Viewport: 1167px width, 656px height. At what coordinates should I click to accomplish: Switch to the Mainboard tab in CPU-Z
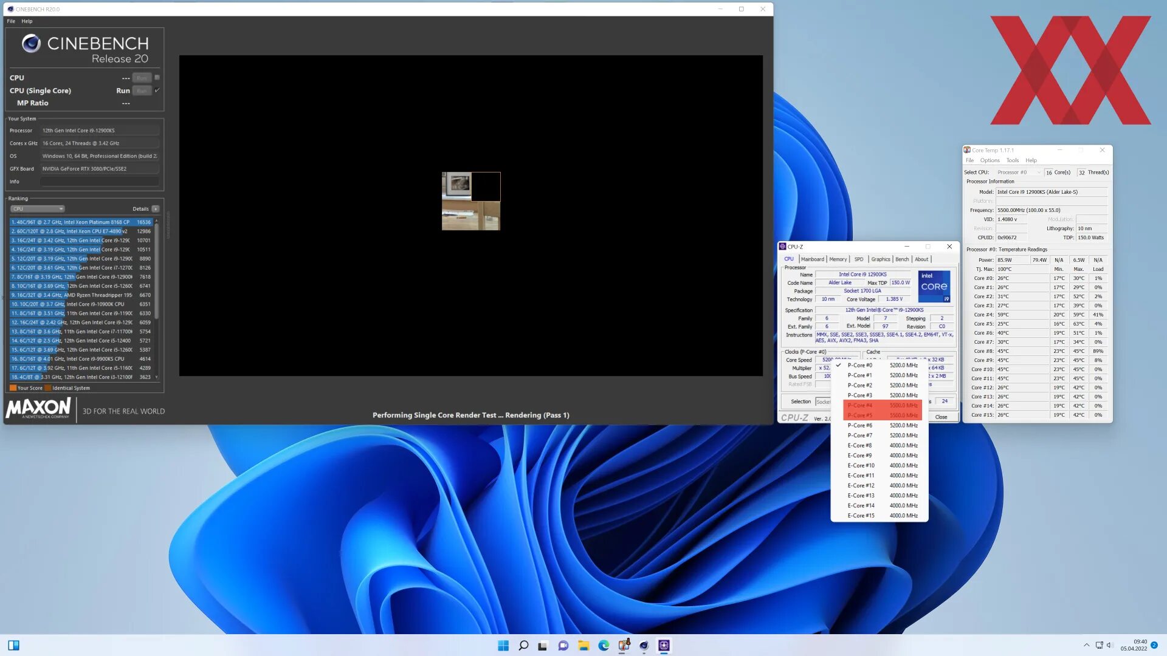812,259
